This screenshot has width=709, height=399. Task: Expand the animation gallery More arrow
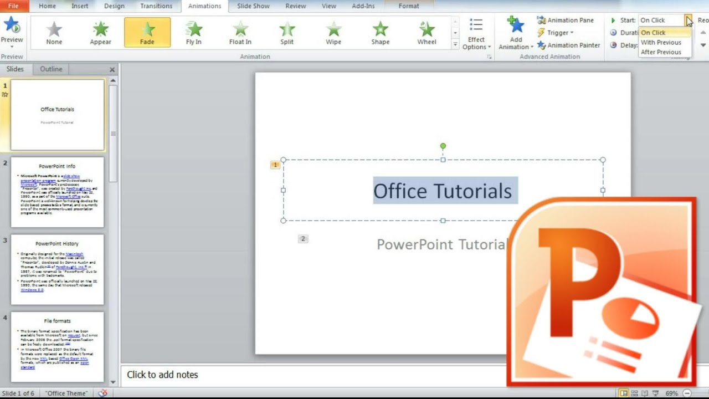coord(455,44)
